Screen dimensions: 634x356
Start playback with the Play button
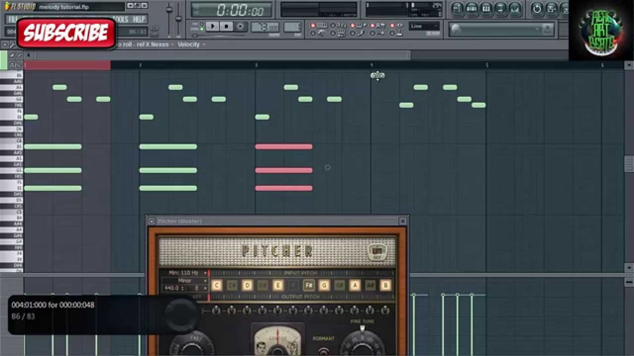tap(212, 26)
